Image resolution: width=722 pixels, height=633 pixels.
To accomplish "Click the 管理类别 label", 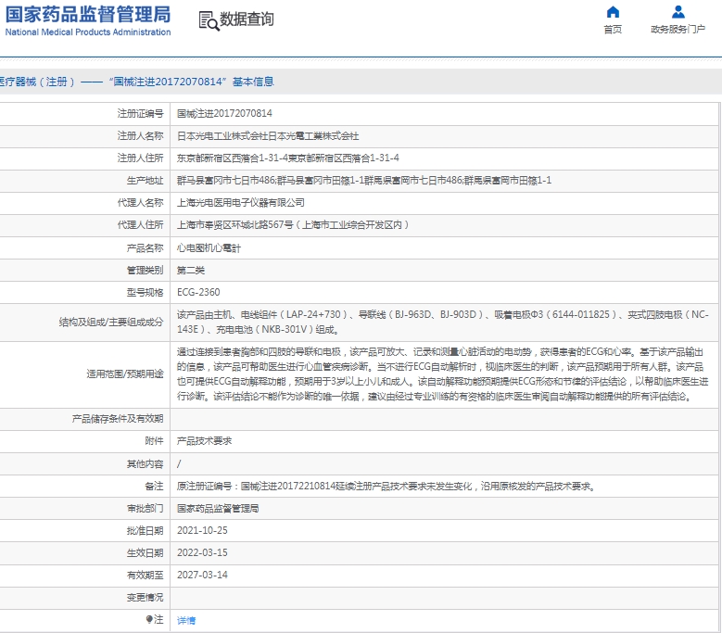I will pos(145,271).
